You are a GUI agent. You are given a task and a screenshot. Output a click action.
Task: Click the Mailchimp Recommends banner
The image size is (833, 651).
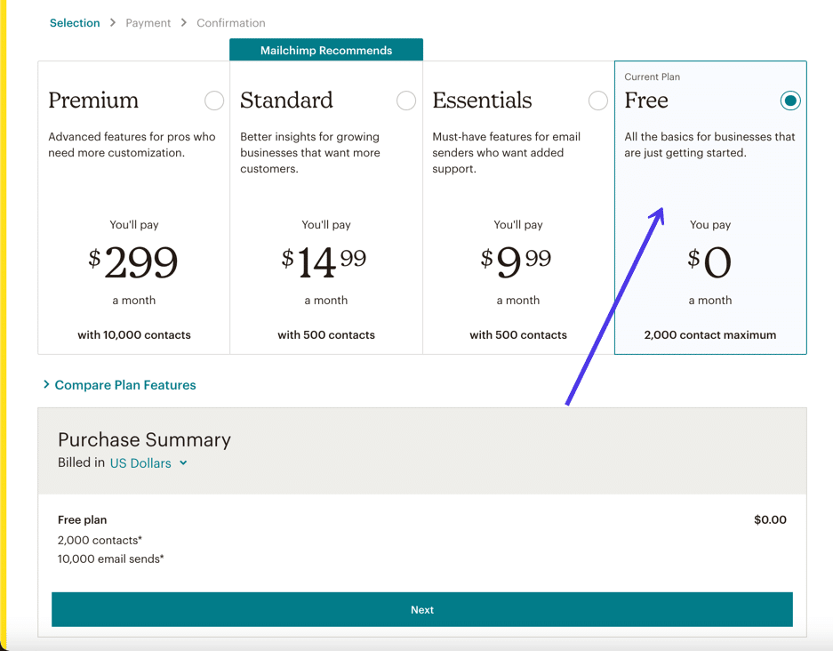click(325, 51)
